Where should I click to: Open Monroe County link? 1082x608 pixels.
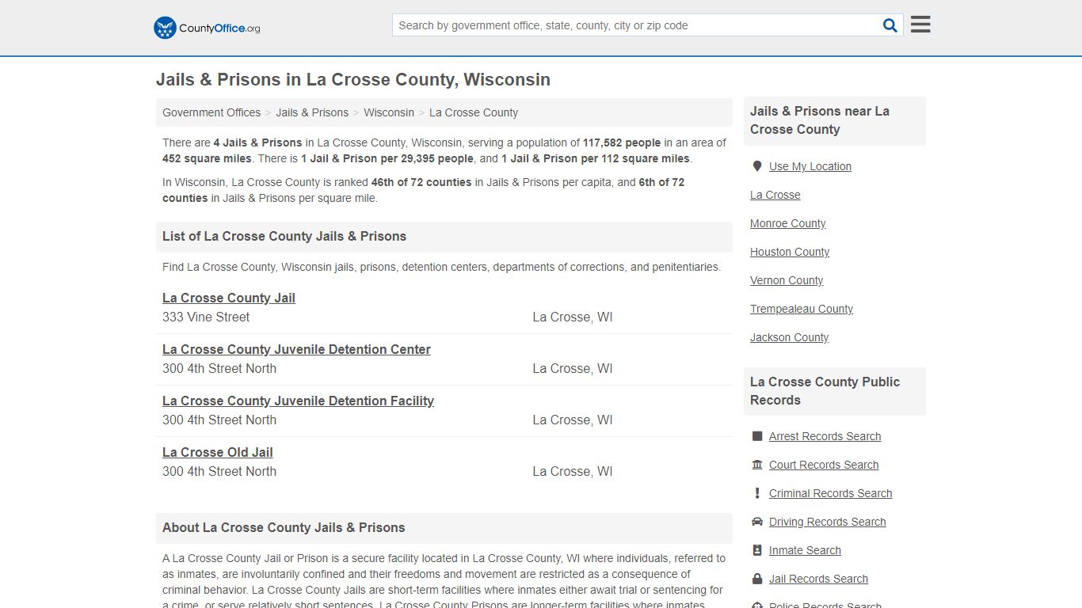coord(788,223)
